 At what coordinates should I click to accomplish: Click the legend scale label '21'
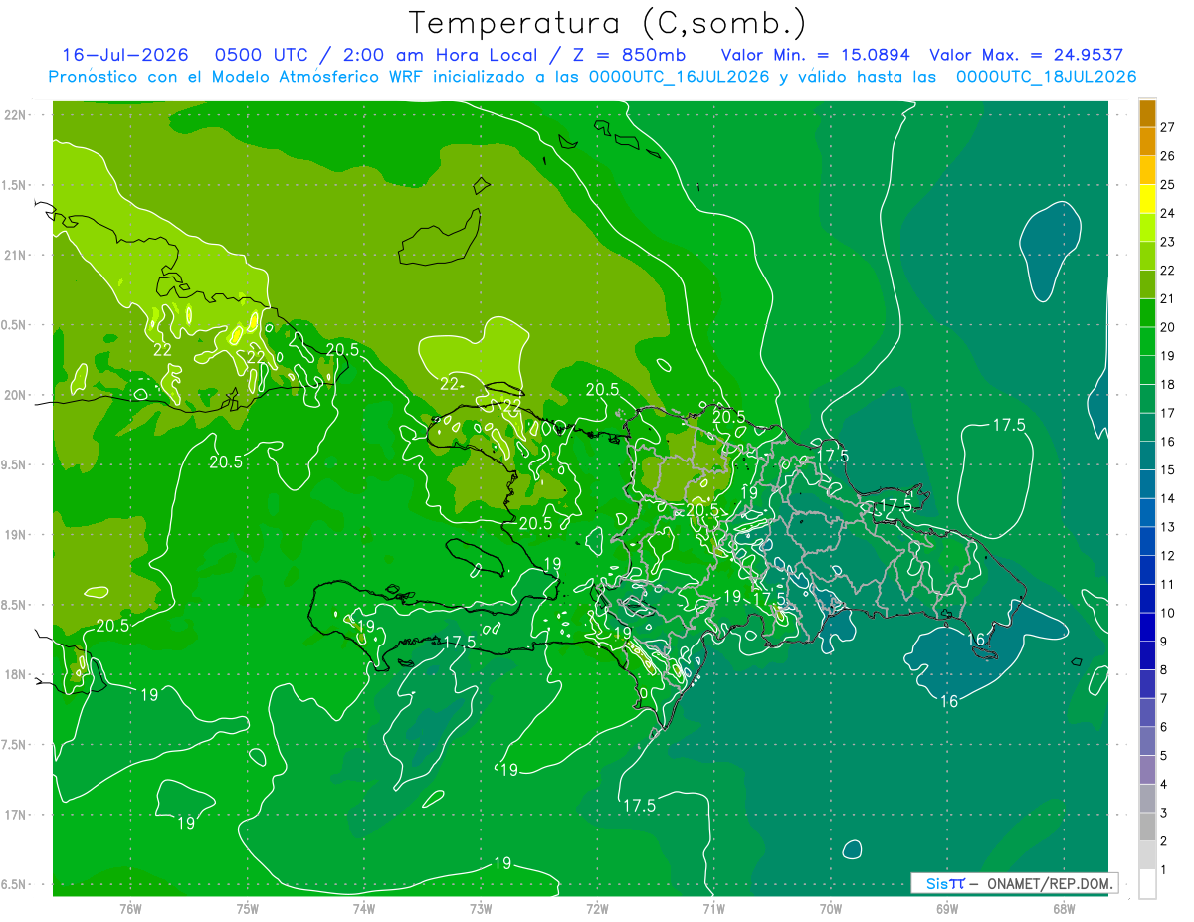[1167, 297]
